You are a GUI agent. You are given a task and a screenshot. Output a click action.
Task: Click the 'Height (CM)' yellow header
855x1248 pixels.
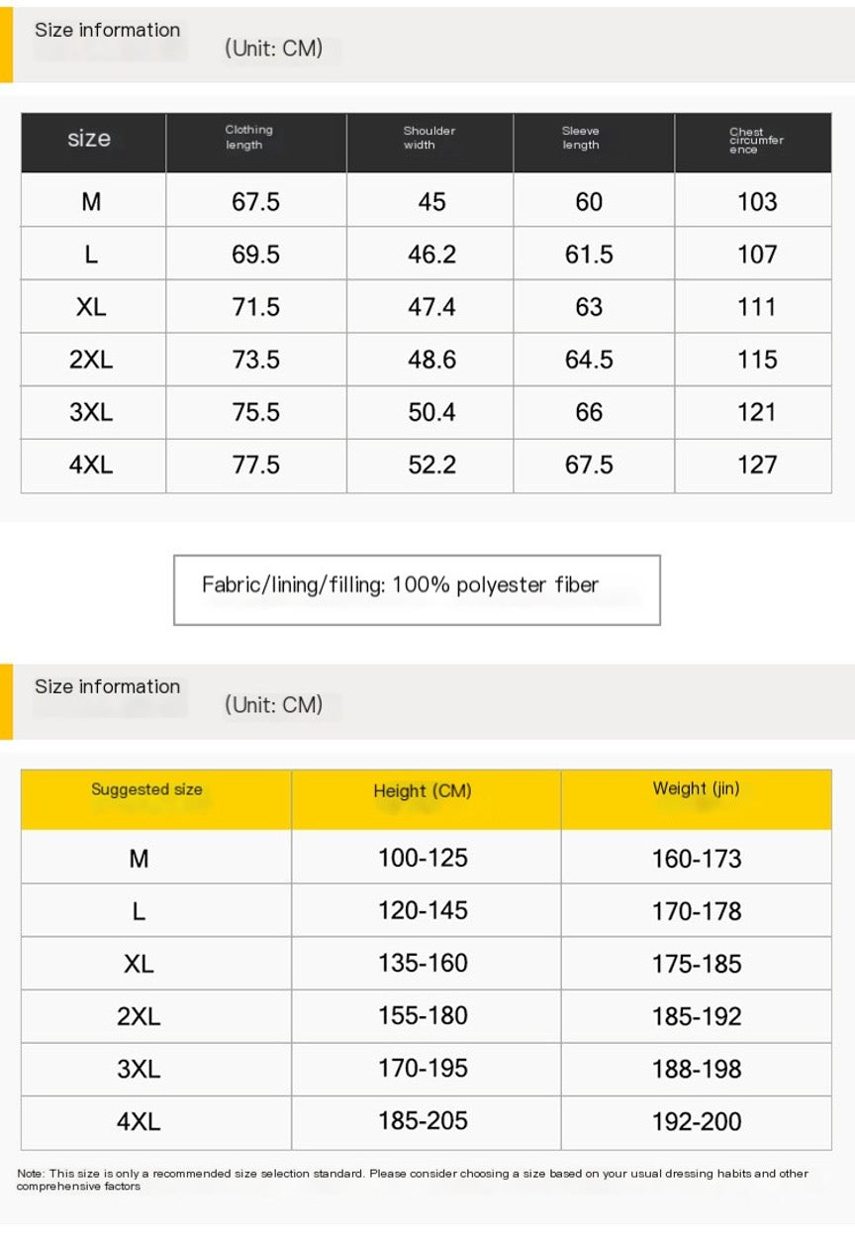coord(423,790)
